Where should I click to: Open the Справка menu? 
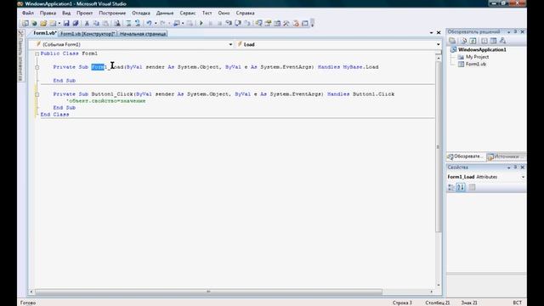pos(246,13)
